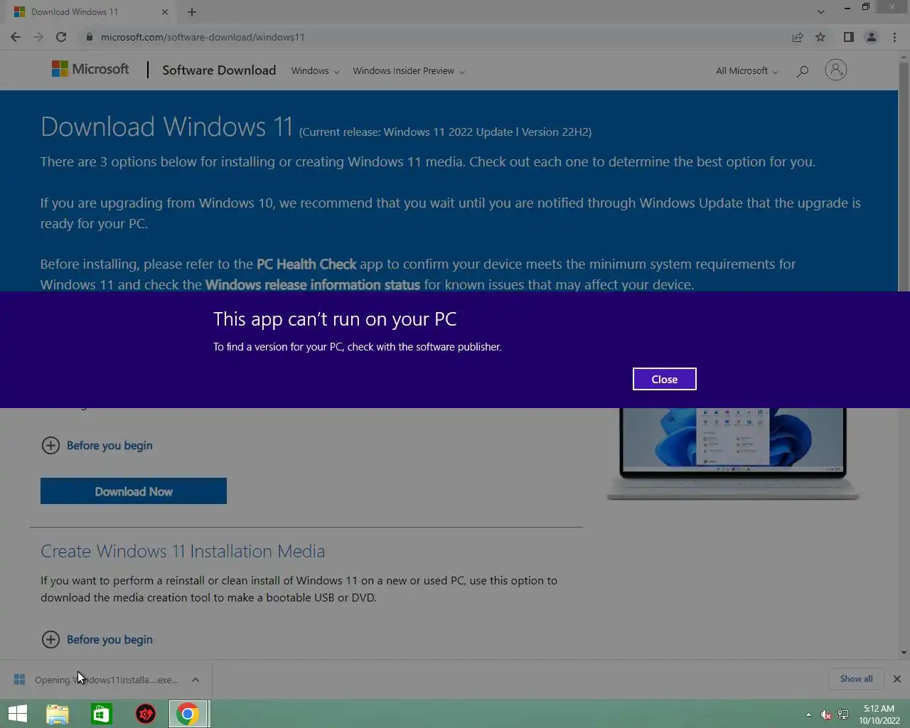Open the taskbar clock and date

coord(879,714)
